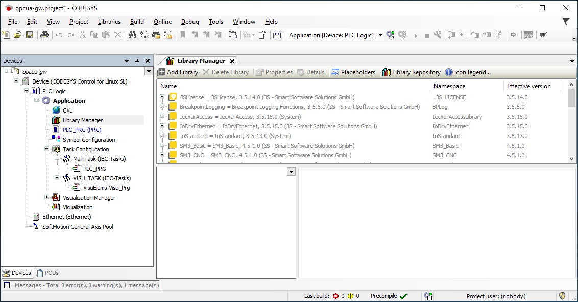Open the dropdown beside opcua-gw tree root
Viewport: 578px width, 302px height.
149,71
